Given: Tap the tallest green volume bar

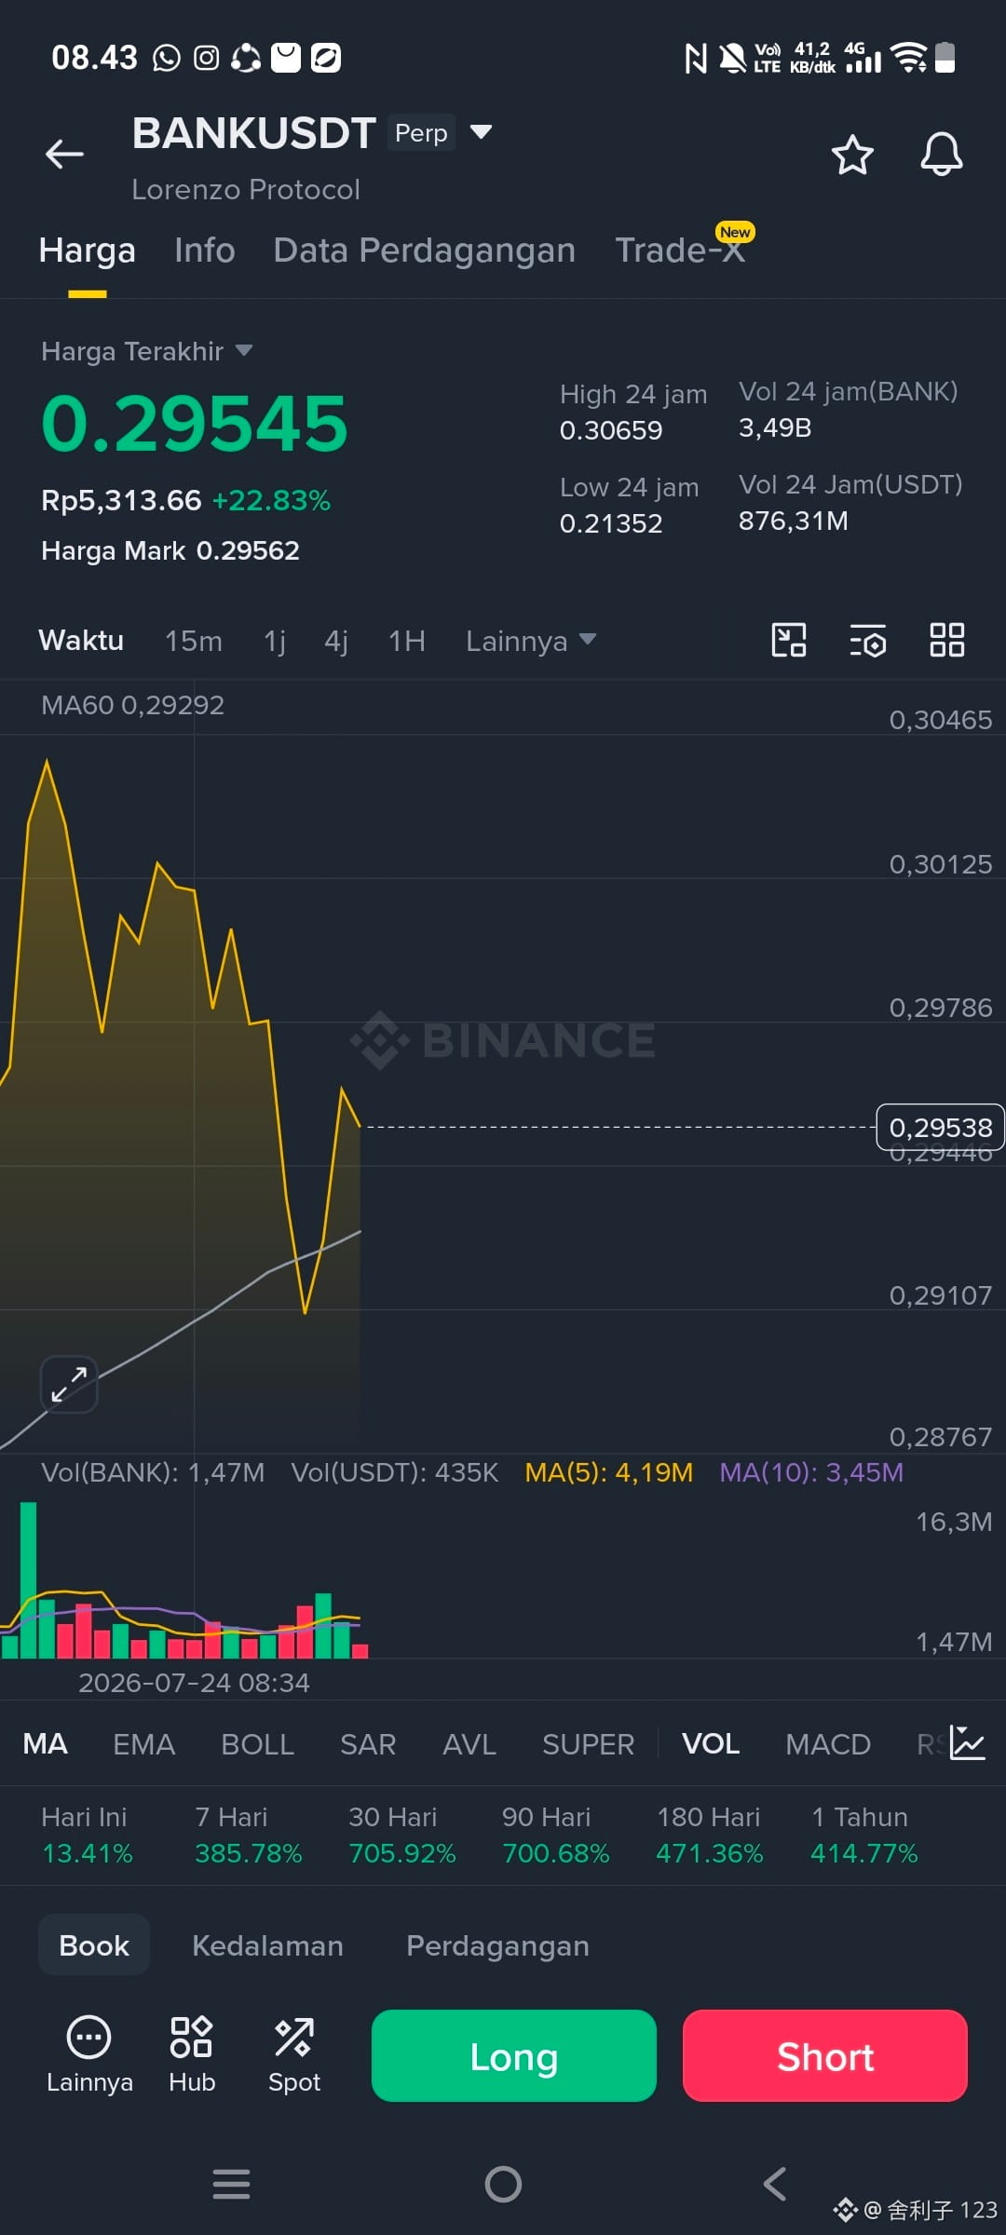Looking at the screenshot, I should pyautogui.click(x=28, y=1579).
